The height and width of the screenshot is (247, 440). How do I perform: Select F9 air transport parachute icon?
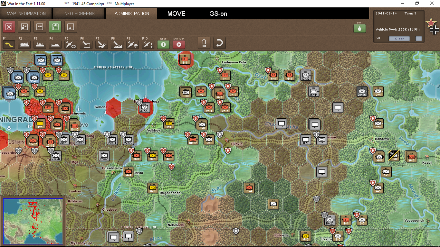pyautogui.click(x=133, y=45)
